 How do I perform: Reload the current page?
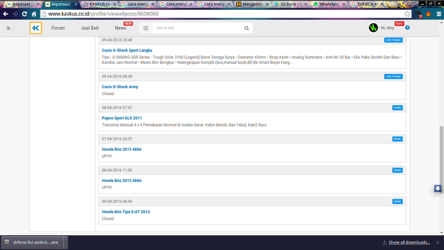coord(24,14)
